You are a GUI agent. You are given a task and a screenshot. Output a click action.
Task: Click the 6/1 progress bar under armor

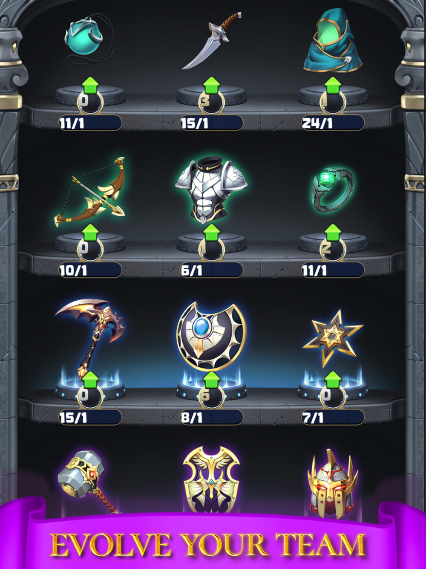(x=211, y=270)
